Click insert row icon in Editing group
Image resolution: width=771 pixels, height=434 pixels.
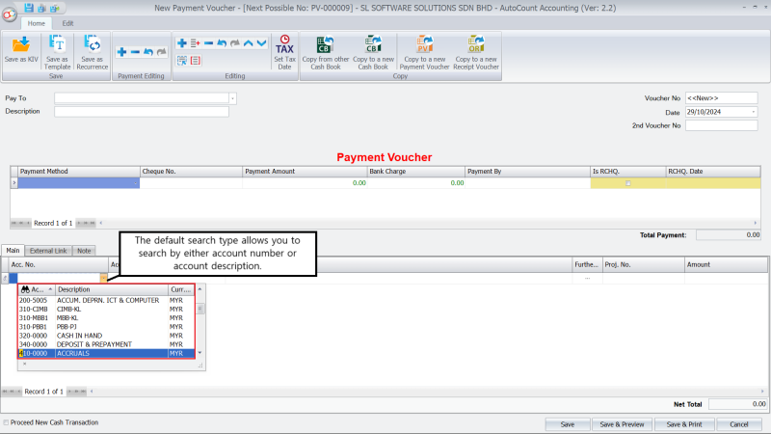(196, 43)
